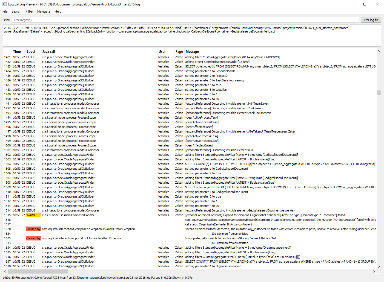Screen dimensions: 384x282
Task: Click the Java call column header
Action: (48, 51)
